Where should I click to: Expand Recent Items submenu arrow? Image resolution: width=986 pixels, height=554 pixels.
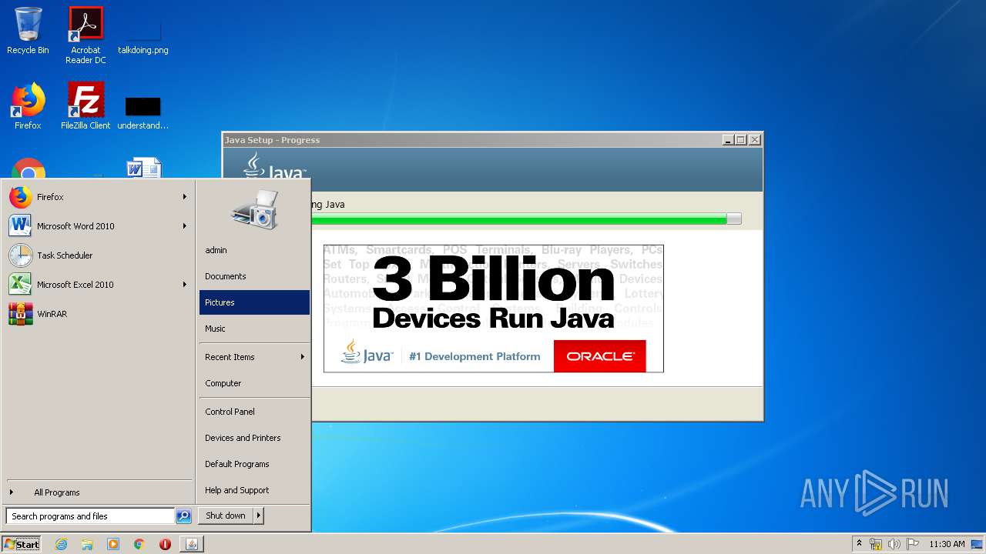point(302,357)
